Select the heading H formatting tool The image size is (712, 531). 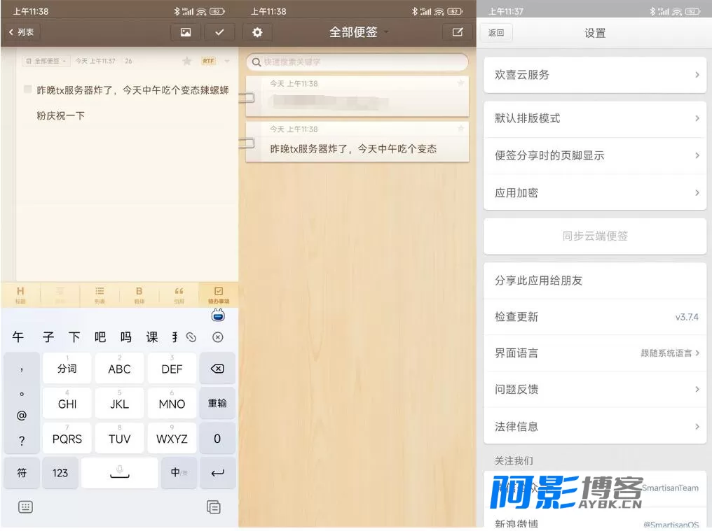pyautogui.click(x=20, y=295)
